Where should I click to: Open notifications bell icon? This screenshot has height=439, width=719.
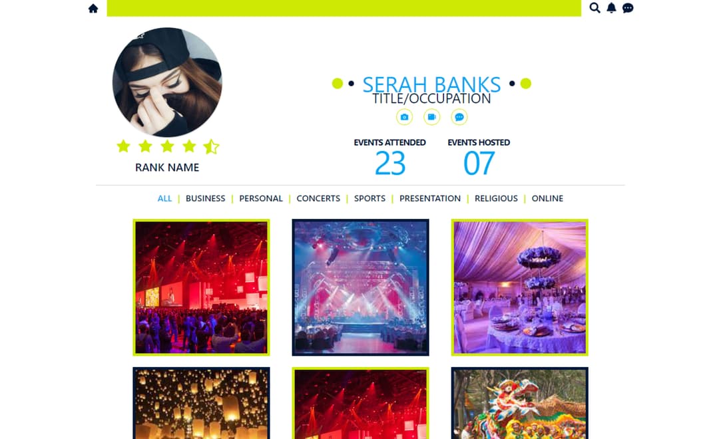tap(611, 8)
